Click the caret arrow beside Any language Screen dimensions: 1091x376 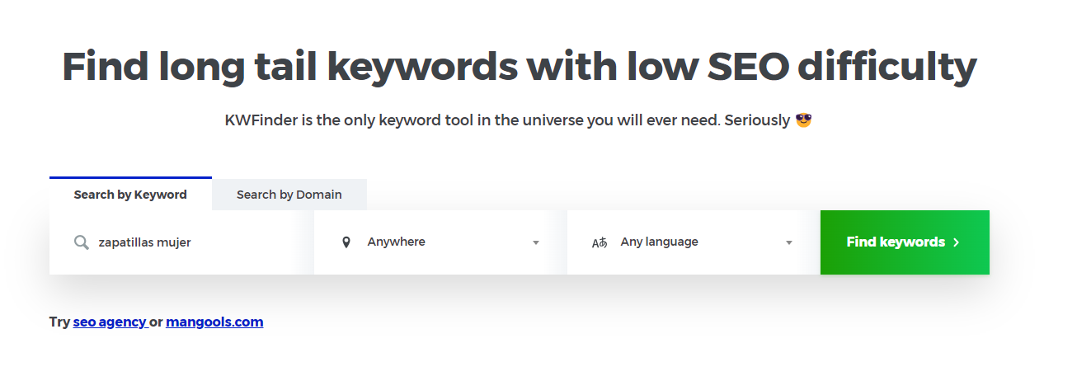[789, 243]
